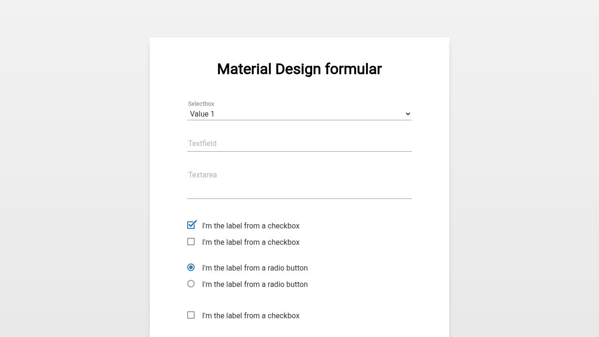Select the second radio by clicking its label
599x337 pixels.
[255, 284]
